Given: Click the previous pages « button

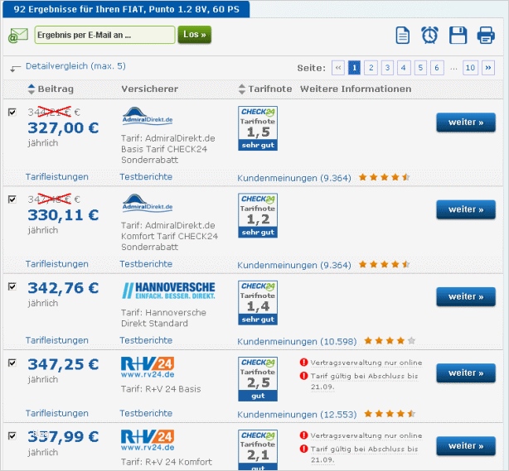Looking at the screenshot, I should click(x=338, y=68).
